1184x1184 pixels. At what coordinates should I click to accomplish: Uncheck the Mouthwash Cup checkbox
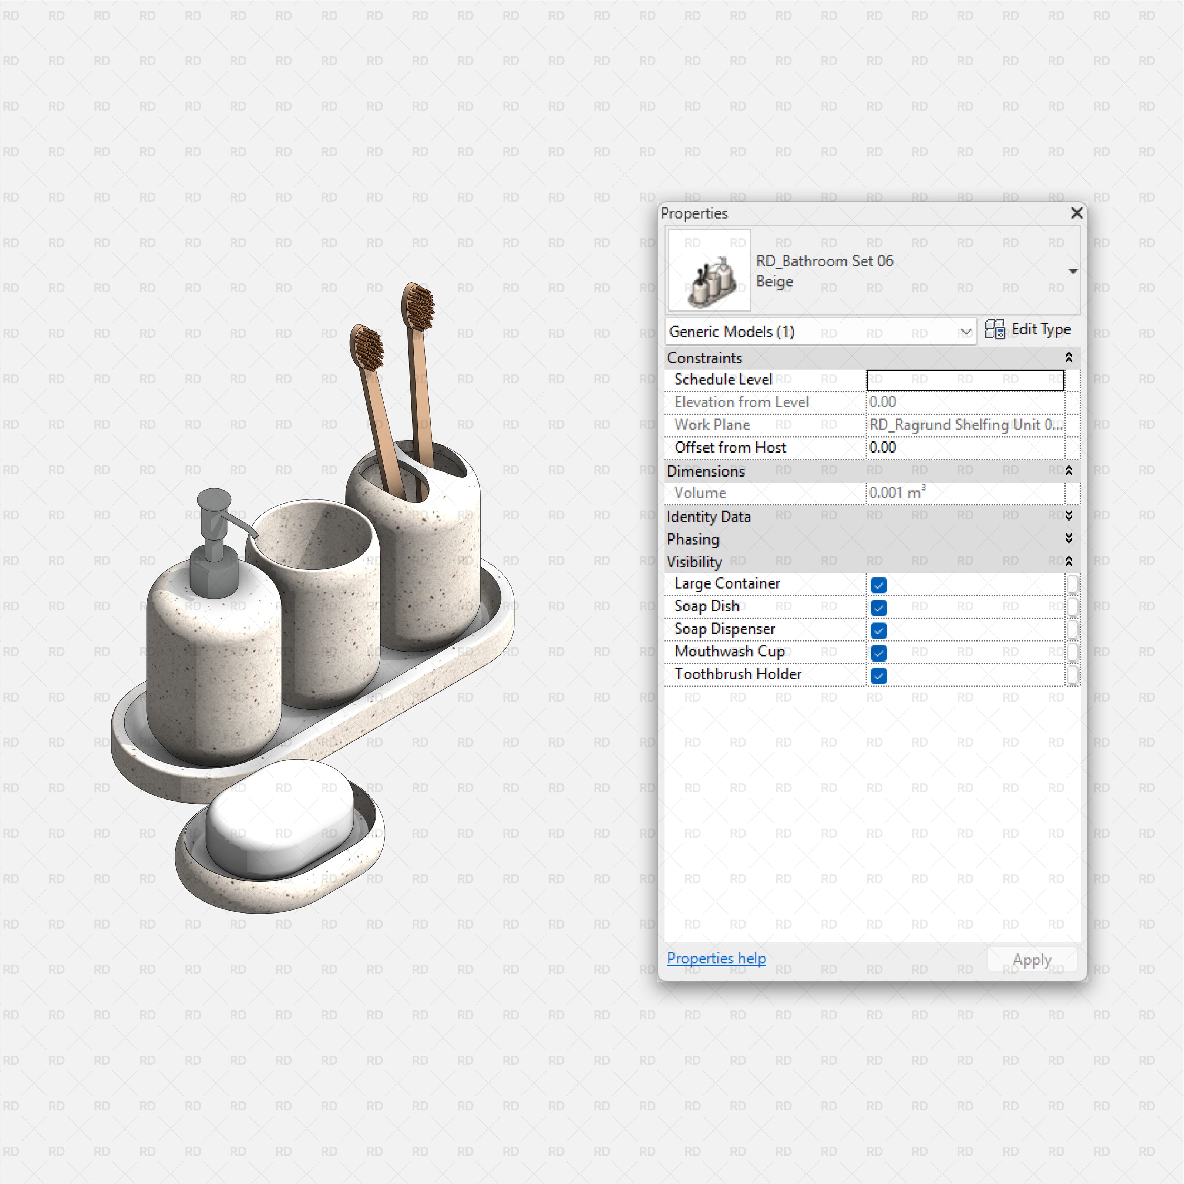coord(878,653)
